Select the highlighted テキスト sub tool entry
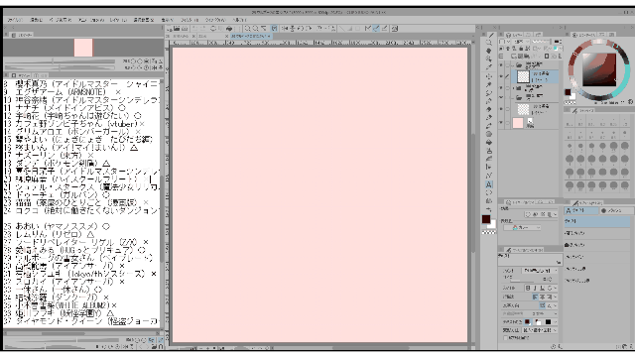Image resolution: width=635 pixels, height=357 pixels. (597, 221)
